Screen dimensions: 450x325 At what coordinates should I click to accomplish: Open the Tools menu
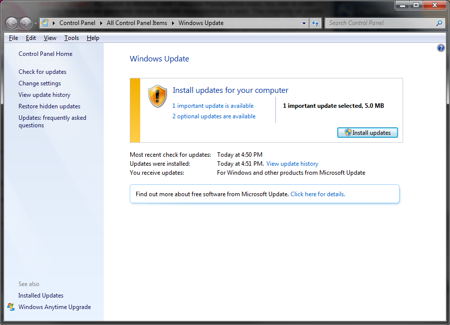point(71,37)
